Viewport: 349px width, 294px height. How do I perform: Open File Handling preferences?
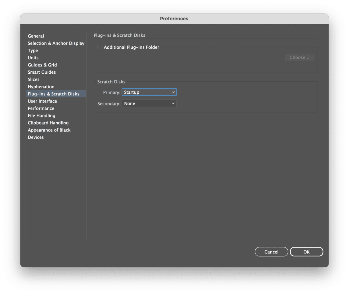pos(56,115)
